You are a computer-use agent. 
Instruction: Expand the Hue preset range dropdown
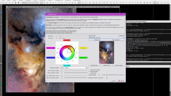coord(73,68)
